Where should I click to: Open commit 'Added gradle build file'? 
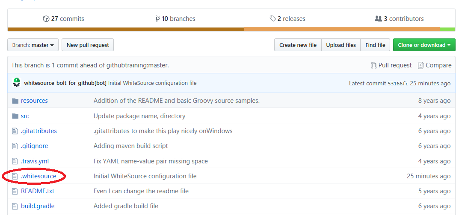point(126,206)
